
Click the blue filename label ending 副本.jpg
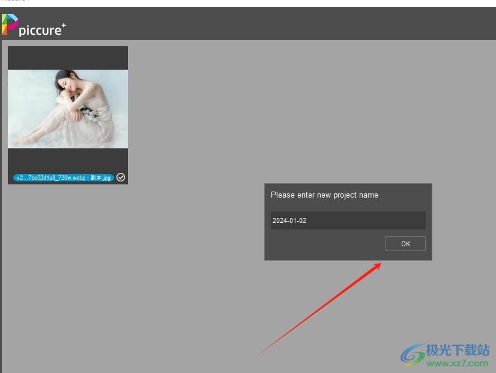click(64, 178)
